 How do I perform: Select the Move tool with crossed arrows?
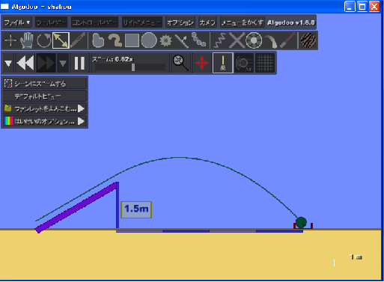click(x=10, y=40)
